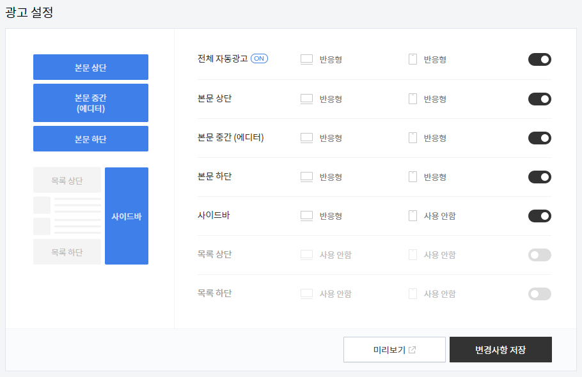Enable the 목록 하단 ad toggle

(x=539, y=293)
